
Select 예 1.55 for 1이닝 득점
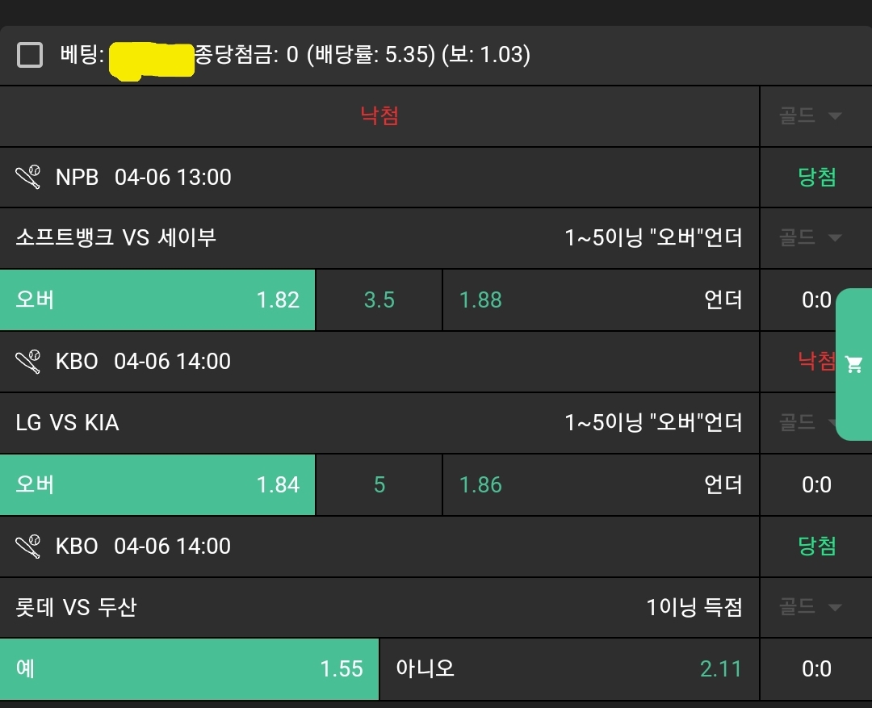click(189, 668)
